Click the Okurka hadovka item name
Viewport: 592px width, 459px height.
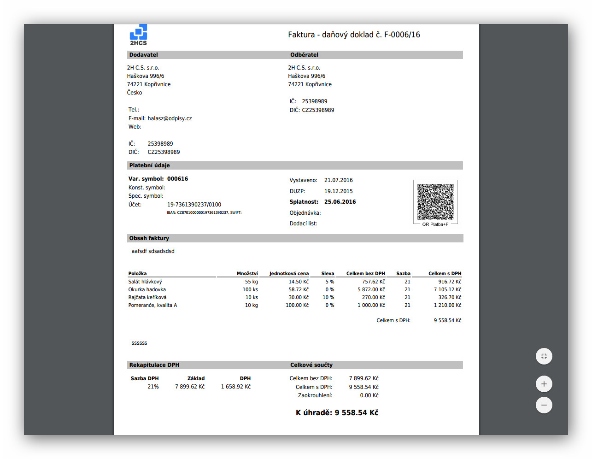point(147,289)
